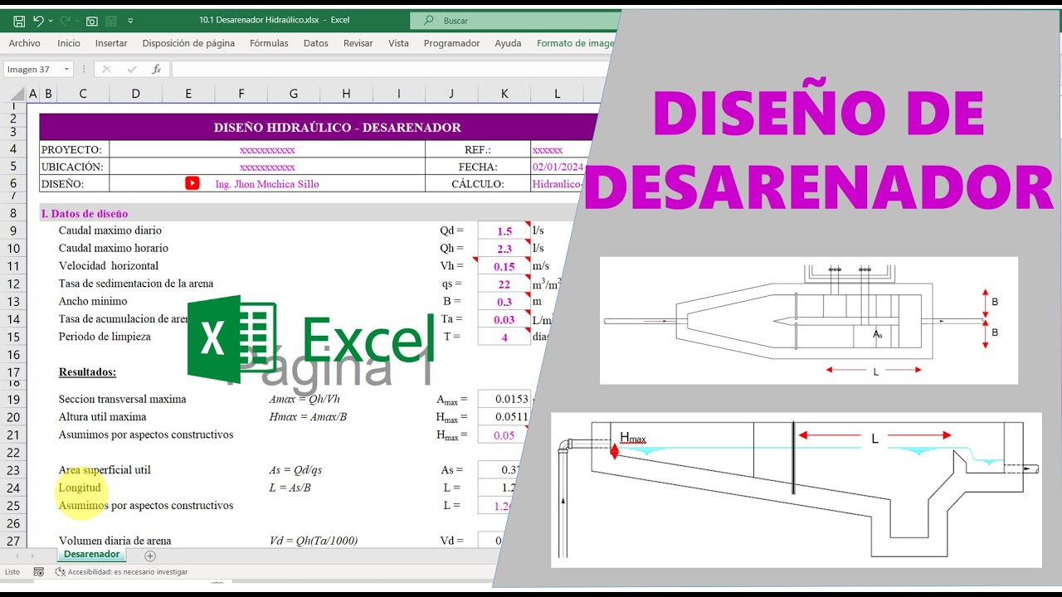Open the Programador tab
Screen dimensions: 1062x597
(452, 43)
